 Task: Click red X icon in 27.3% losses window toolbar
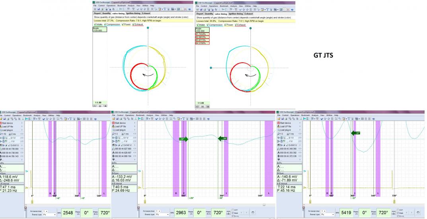point(185,9)
